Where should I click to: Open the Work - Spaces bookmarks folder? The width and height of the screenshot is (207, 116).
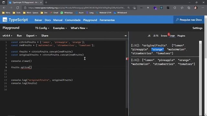pyautogui.click(x=30, y=13)
